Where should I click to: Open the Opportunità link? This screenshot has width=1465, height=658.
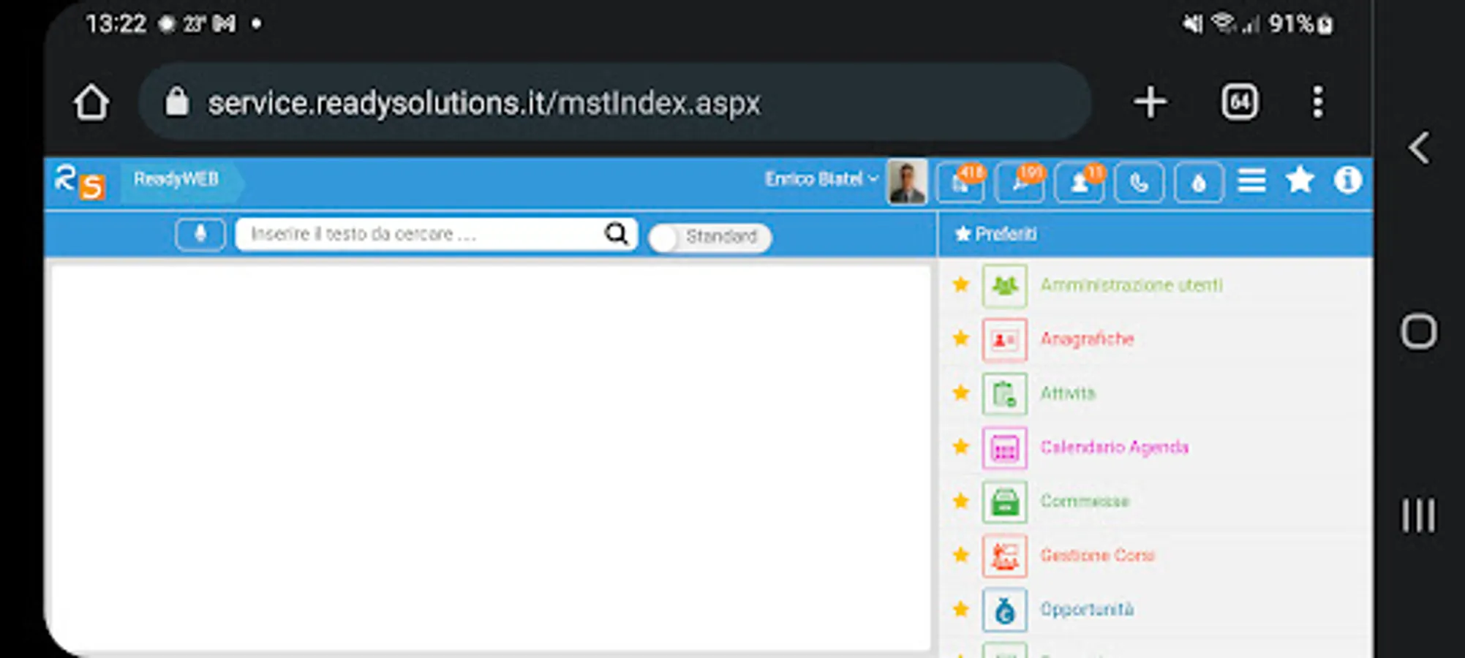(x=1087, y=610)
